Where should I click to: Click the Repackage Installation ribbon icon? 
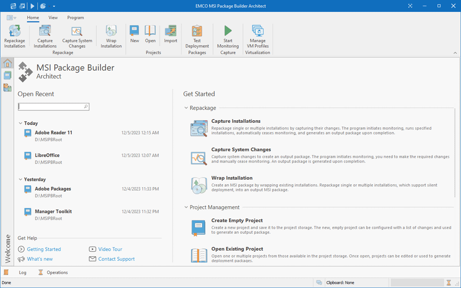click(14, 31)
